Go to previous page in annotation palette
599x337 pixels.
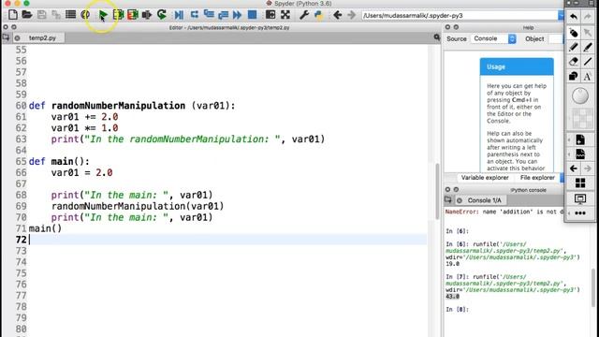point(573,168)
